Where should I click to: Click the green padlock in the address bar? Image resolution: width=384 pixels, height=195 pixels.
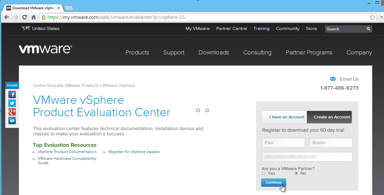pyautogui.click(x=44, y=17)
